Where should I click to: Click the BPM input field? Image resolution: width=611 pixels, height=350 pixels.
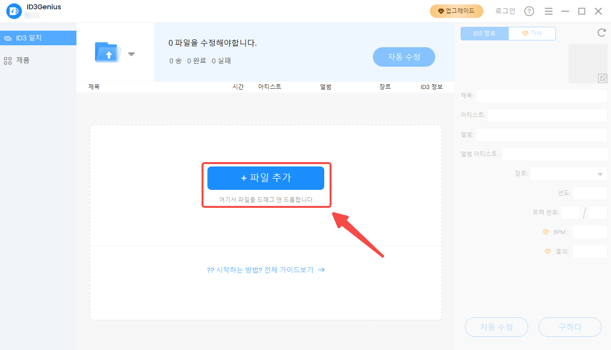[590, 232]
